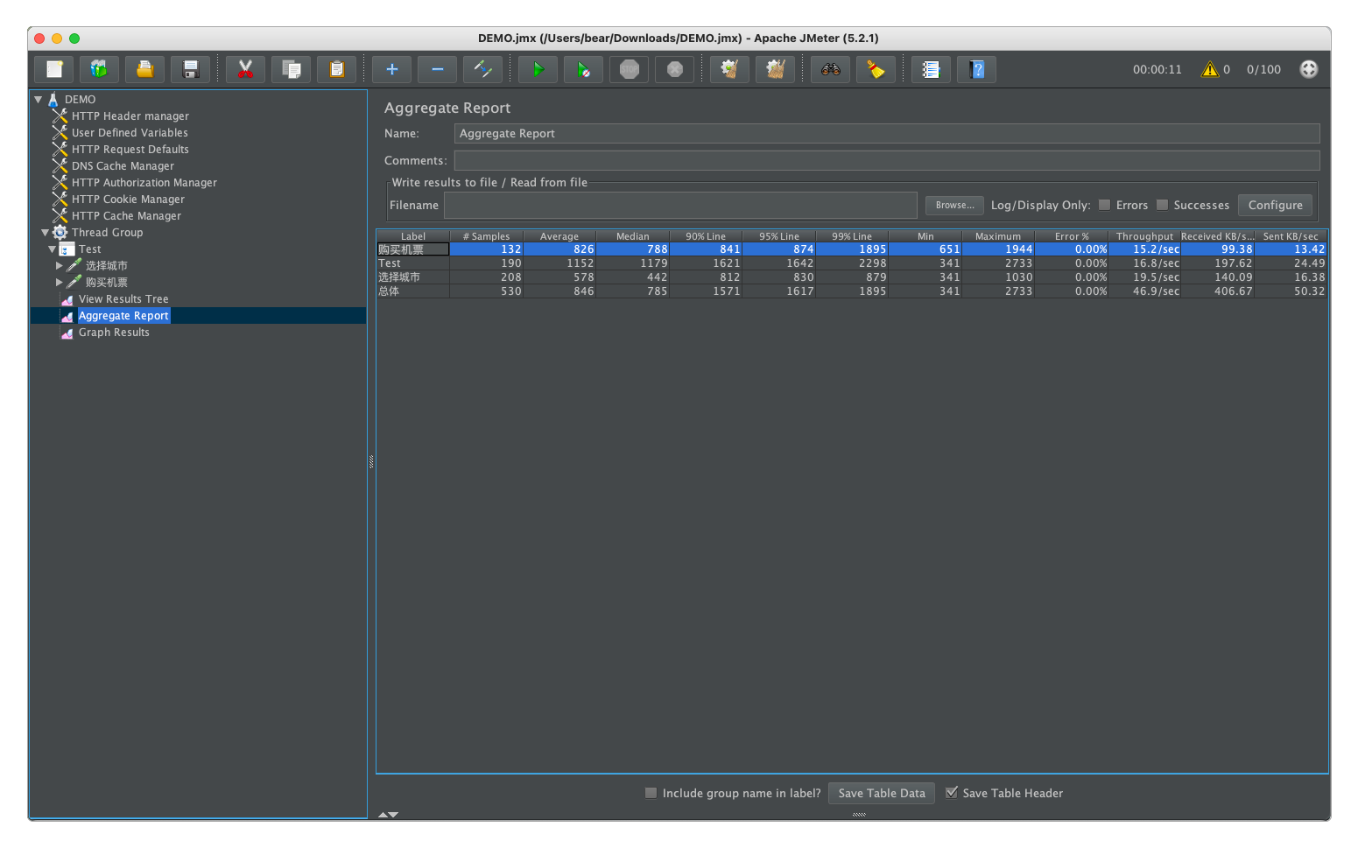The width and height of the screenshot is (1358, 848).
Task: Click the Cut scissors icon
Action: pos(246,69)
